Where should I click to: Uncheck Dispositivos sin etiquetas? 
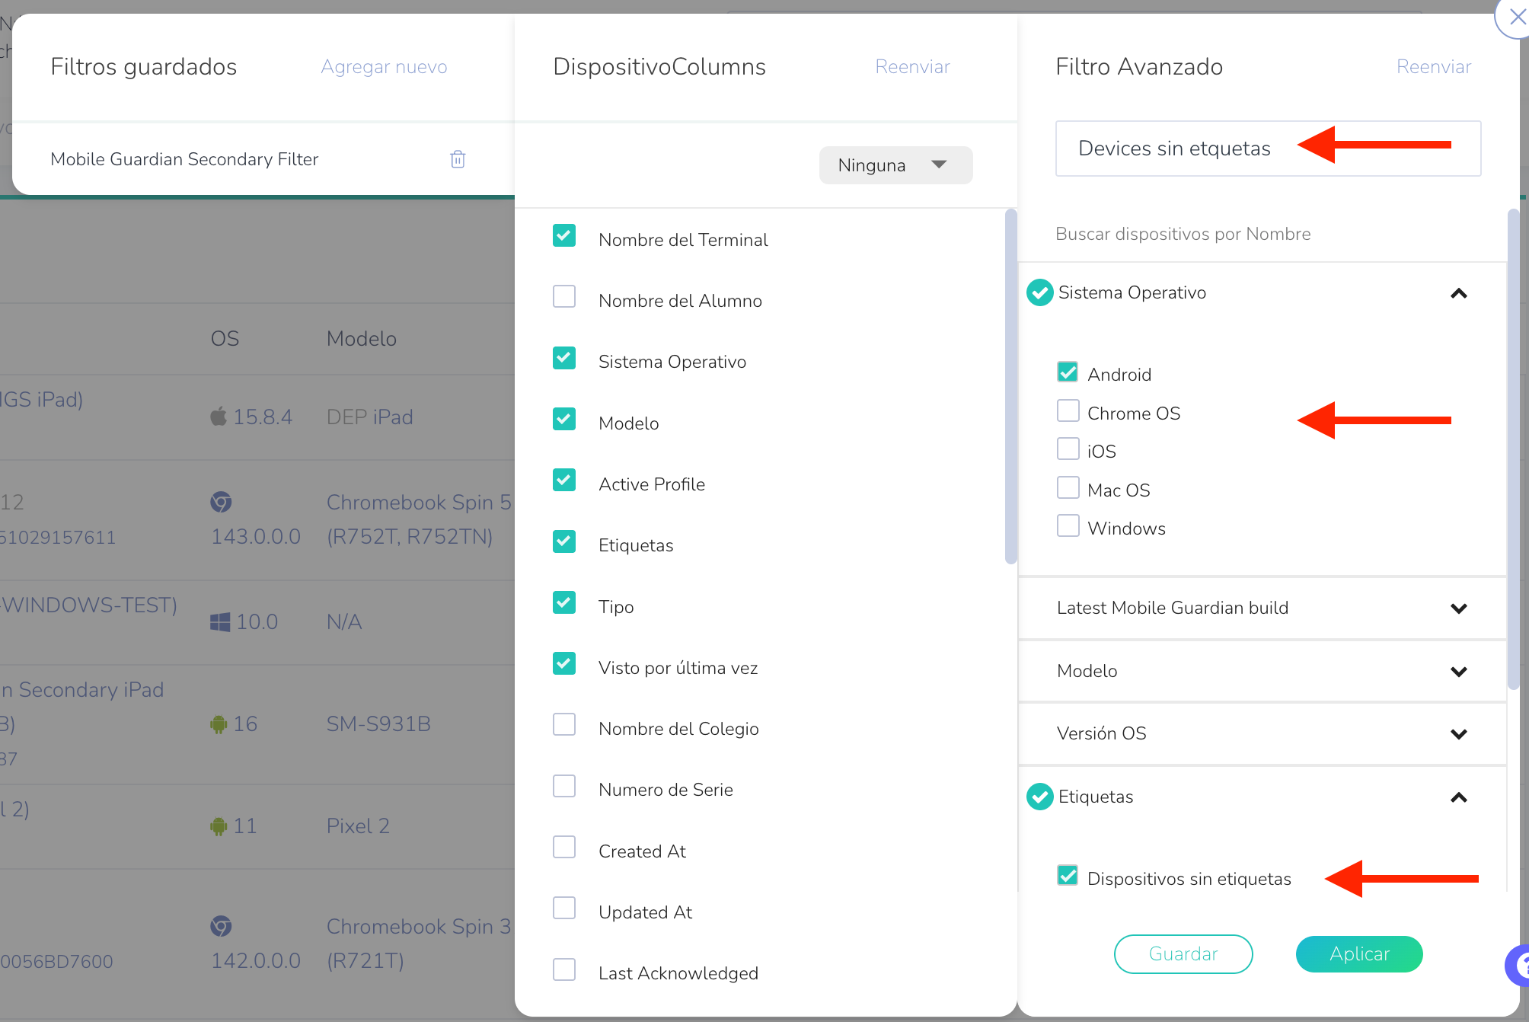[1068, 876]
